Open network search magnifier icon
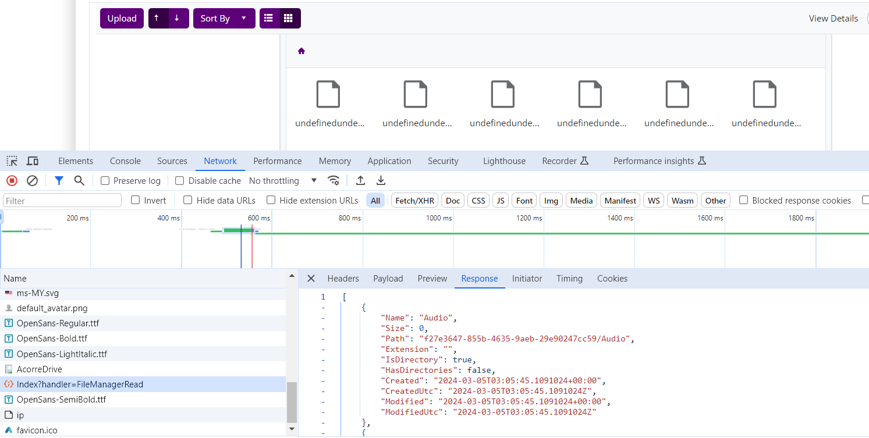The image size is (869, 438). tap(79, 181)
